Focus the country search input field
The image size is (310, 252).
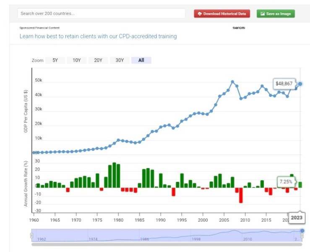pos(101,13)
